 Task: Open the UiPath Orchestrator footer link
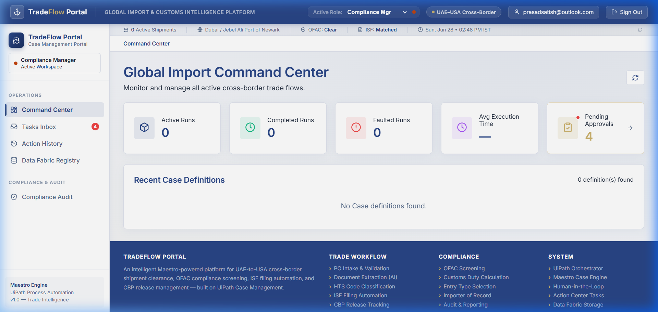(578, 268)
